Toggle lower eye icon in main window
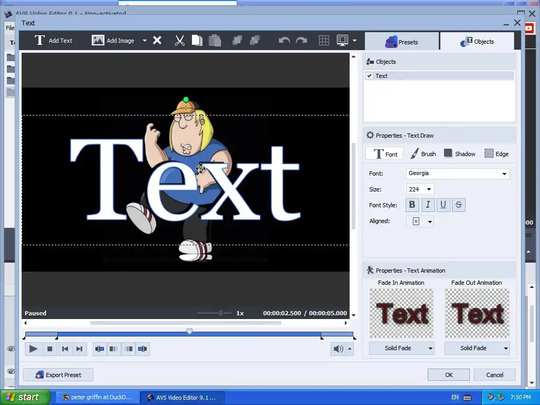 click(x=11, y=372)
